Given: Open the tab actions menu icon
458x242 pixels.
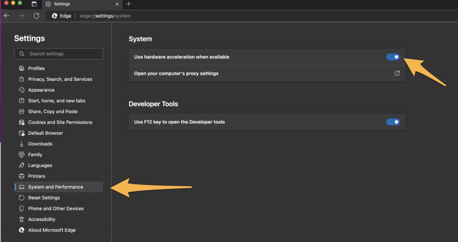Looking at the screenshot, I should 34,4.
